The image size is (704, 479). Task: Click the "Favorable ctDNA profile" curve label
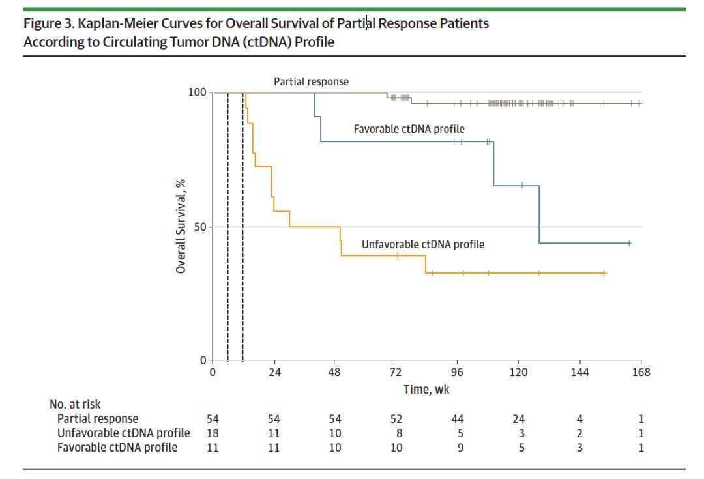(x=409, y=129)
